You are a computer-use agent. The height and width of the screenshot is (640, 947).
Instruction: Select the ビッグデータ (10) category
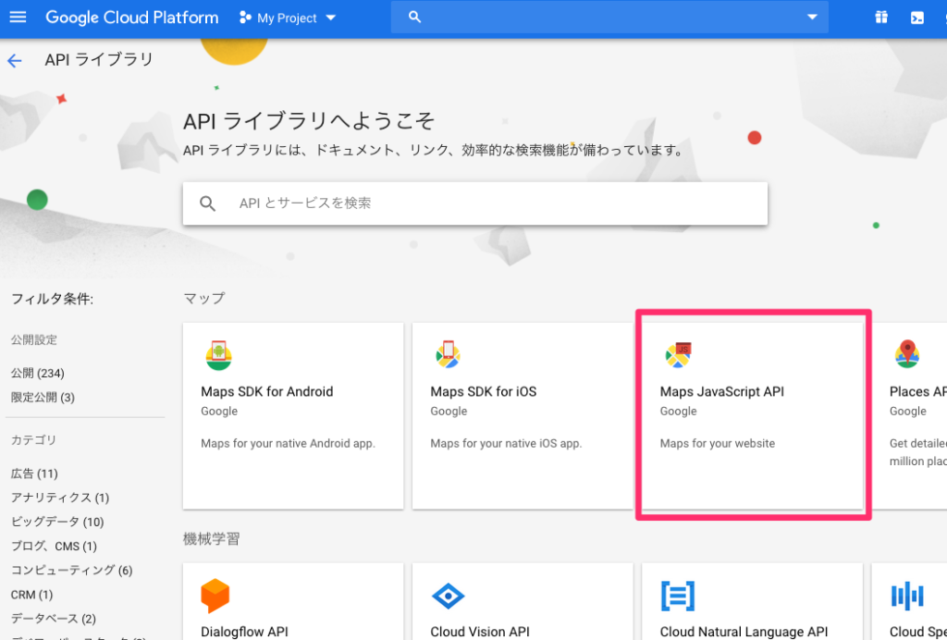pos(56,522)
